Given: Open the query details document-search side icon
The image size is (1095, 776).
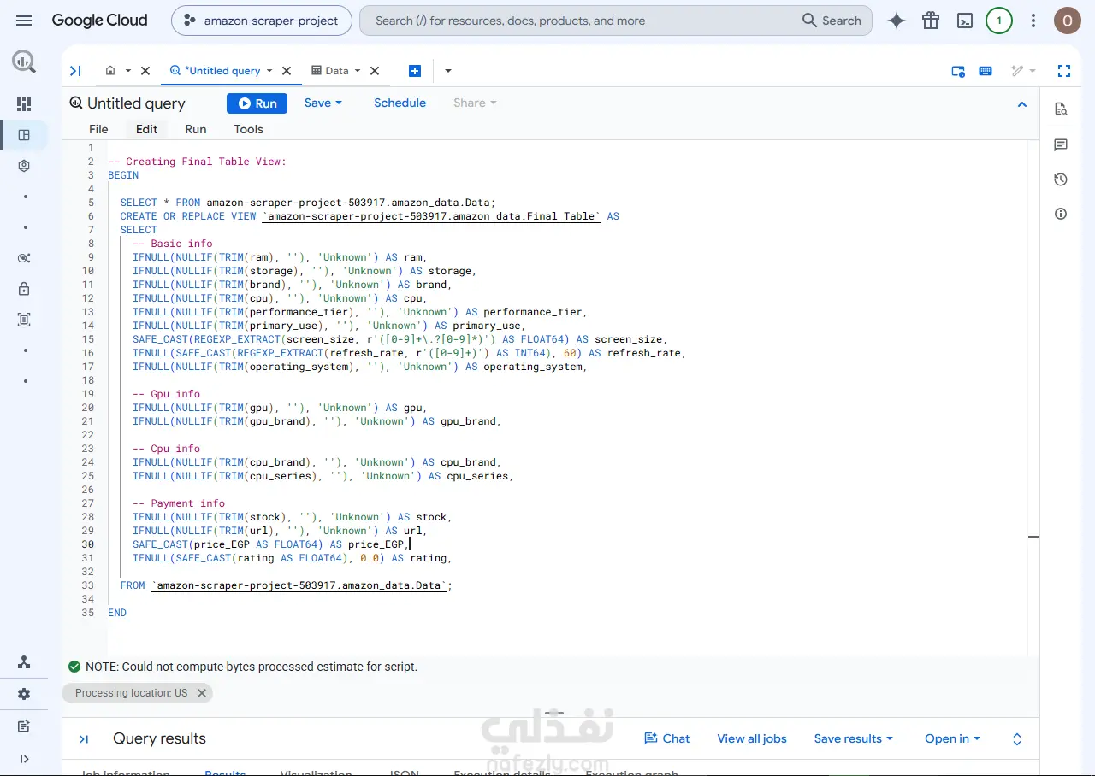Looking at the screenshot, I should coord(1061,109).
